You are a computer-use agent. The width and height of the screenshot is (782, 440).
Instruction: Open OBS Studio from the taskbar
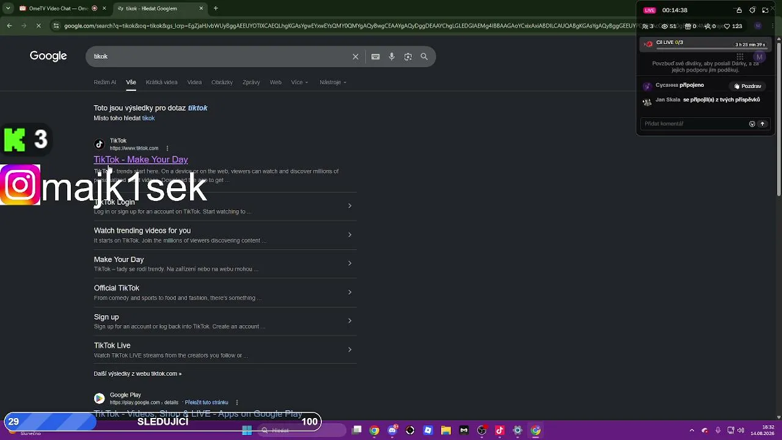(481, 431)
